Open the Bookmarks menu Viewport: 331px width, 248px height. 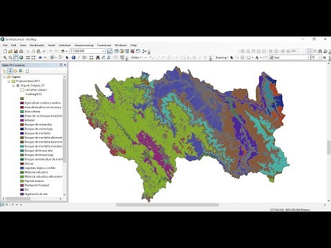(x=37, y=45)
